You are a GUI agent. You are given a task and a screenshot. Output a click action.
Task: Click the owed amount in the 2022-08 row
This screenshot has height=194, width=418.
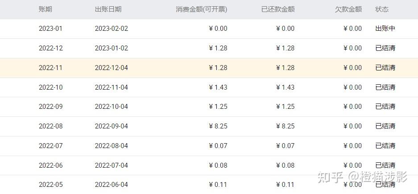pos(353,126)
